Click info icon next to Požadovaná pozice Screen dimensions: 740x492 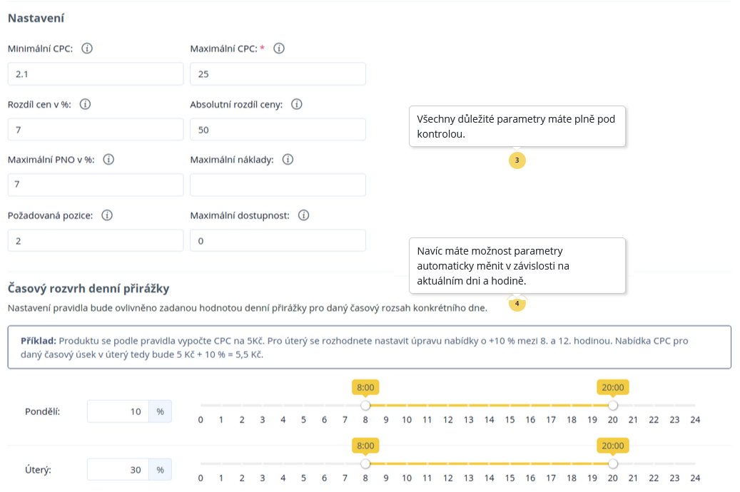(107, 215)
